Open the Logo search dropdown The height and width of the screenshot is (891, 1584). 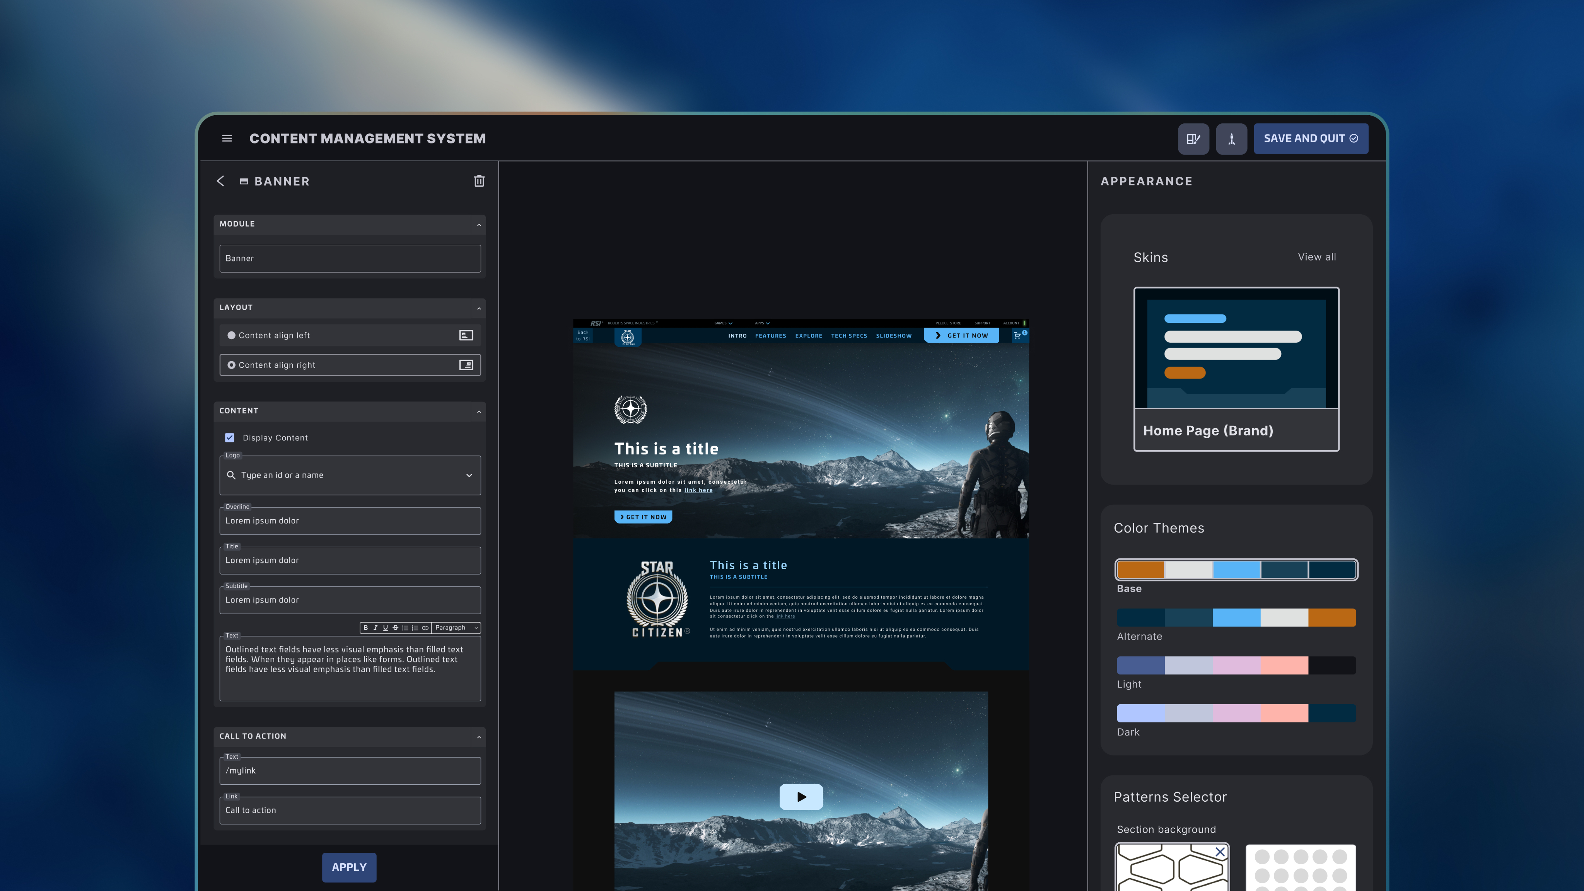click(469, 475)
